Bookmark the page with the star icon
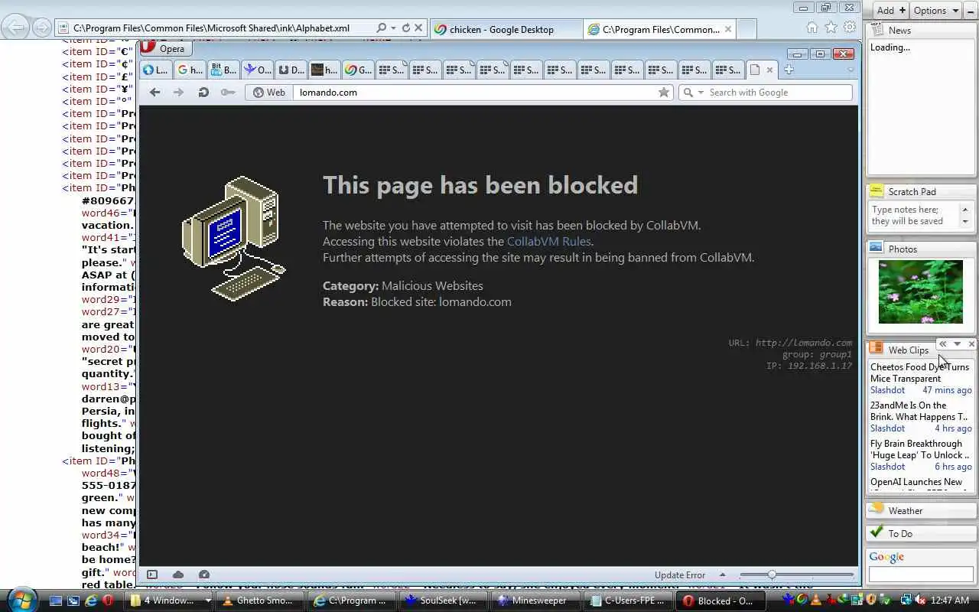 [x=664, y=92]
